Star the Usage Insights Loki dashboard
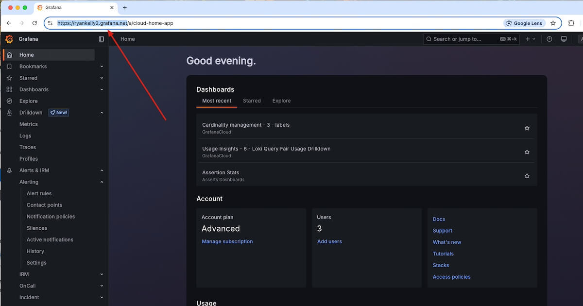The height and width of the screenshot is (306, 583). coord(527,152)
